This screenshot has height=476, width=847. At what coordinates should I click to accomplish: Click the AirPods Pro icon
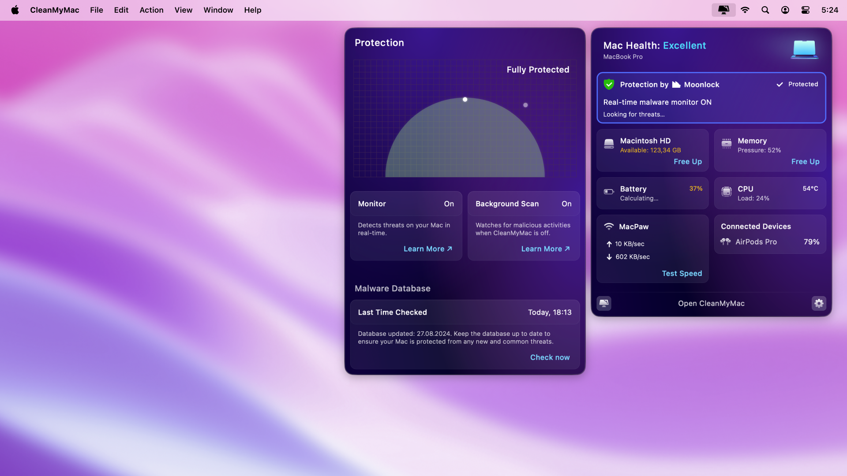pos(725,242)
